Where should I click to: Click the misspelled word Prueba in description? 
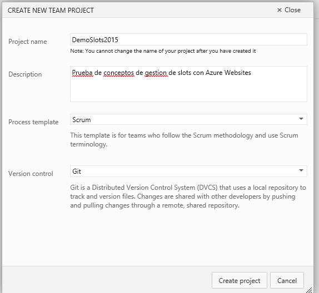[x=83, y=73]
